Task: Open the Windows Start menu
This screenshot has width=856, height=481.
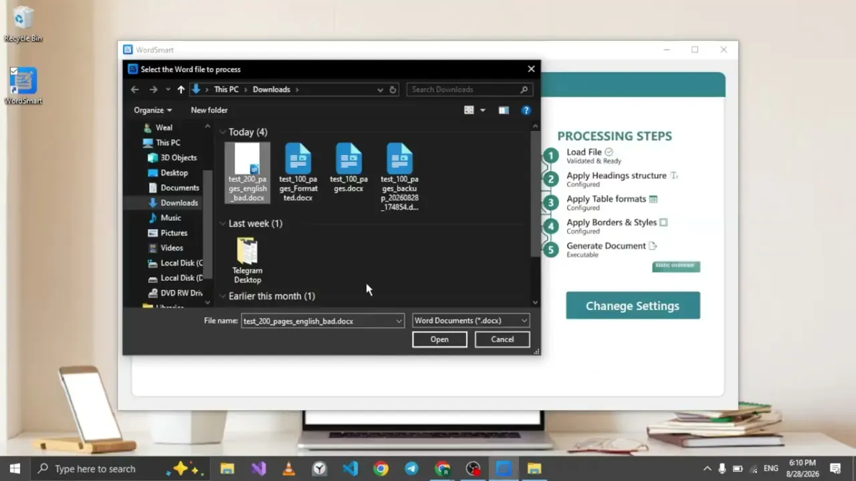Action: click(x=15, y=469)
